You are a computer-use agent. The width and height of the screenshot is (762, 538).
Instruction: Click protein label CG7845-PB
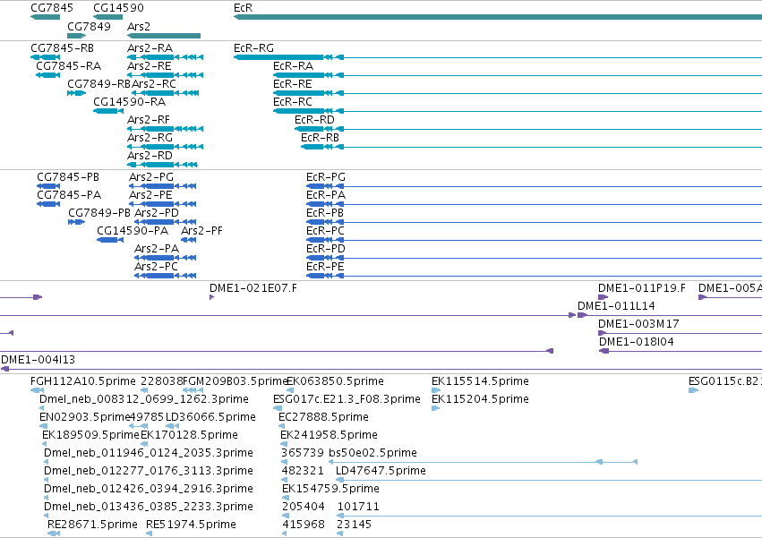coord(68,177)
